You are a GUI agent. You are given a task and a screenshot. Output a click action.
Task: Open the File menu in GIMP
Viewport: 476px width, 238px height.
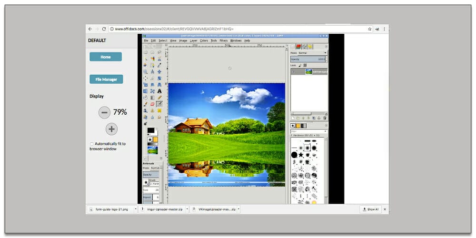coord(146,40)
